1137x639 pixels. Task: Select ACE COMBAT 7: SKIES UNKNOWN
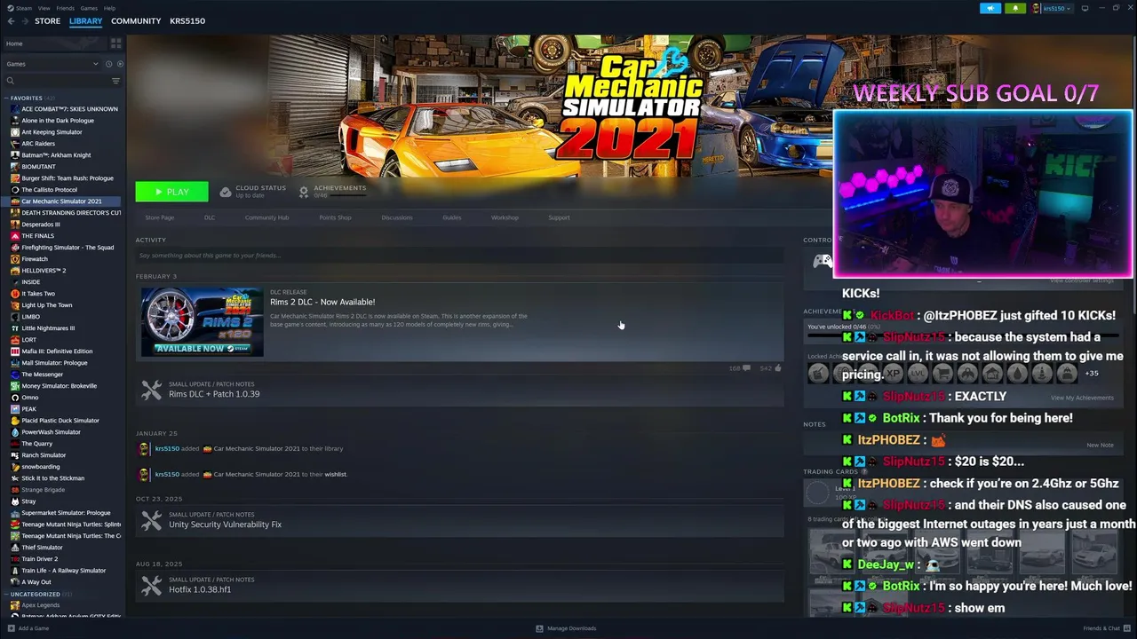tap(69, 109)
